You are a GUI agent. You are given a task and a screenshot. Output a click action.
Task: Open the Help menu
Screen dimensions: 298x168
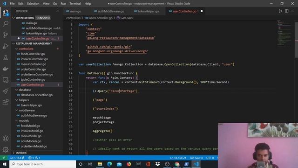point(88,4)
